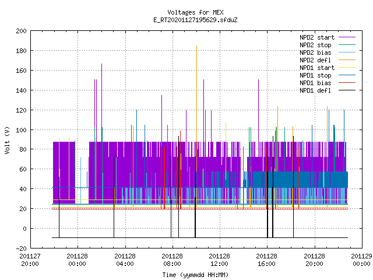Screen dimensions: 373x280
Task: Click the y-axis value 180
Action: tap(21, 51)
